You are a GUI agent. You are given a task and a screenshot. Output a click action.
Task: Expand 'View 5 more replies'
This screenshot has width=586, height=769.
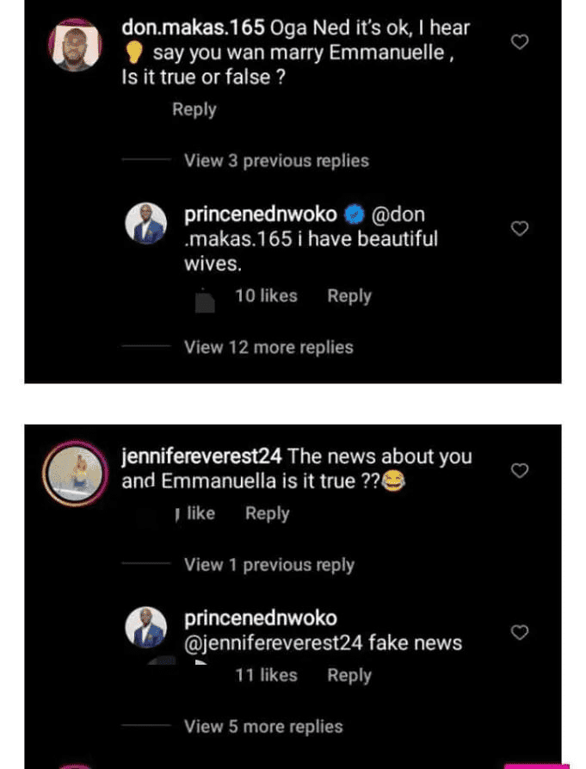coord(263,727)
